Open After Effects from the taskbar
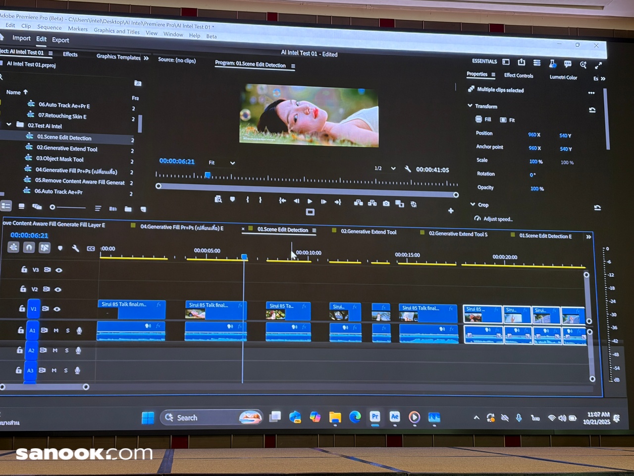The height and width of the screenshot is (476, 634). [x=395, y=417]
